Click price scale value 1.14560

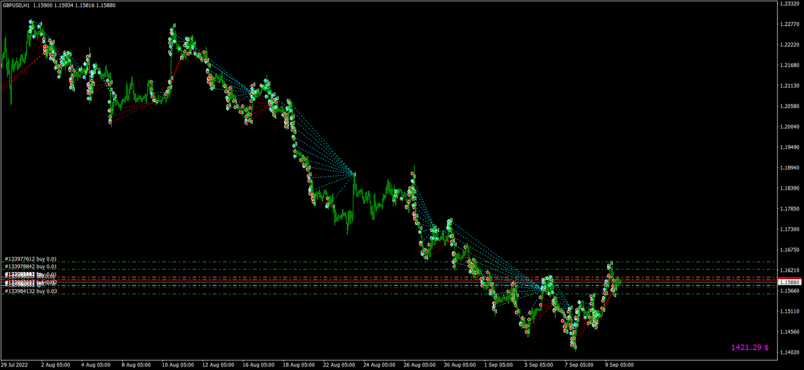pos(790,332)
